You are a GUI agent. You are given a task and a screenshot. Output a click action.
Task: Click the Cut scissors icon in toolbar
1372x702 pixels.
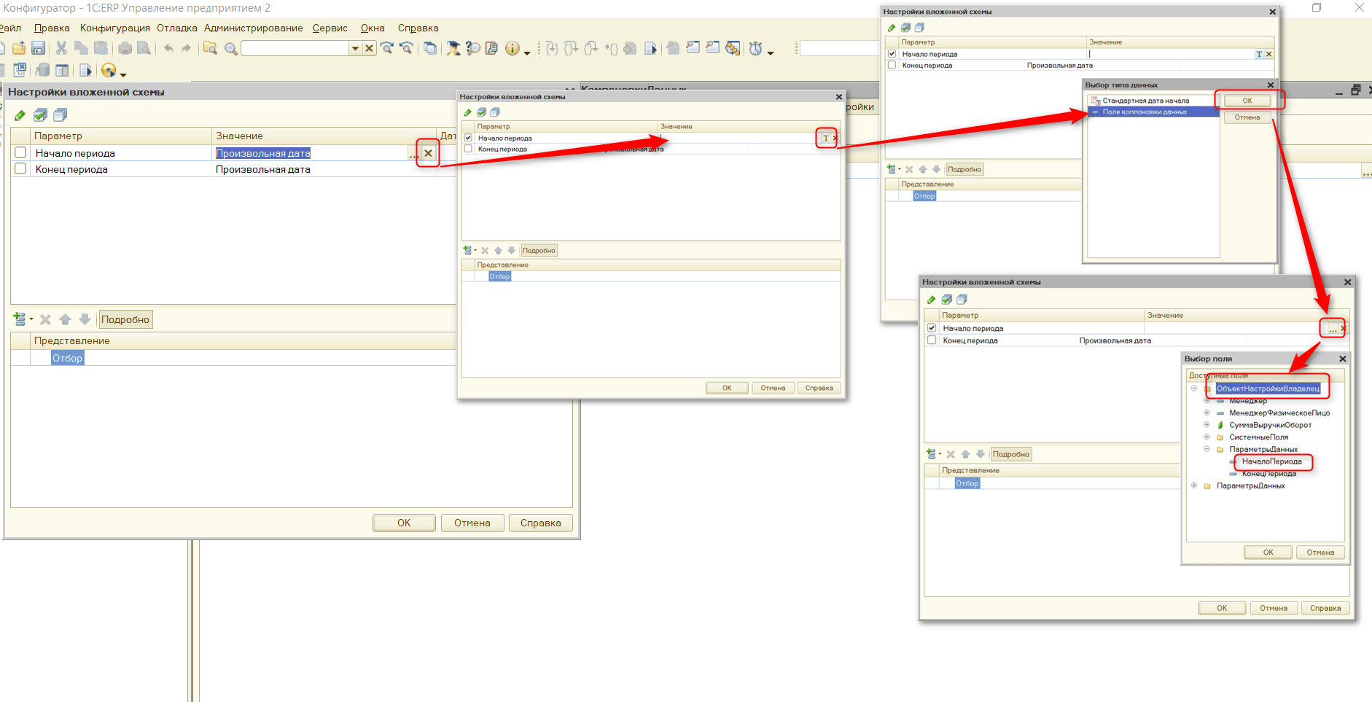(61, 48)
